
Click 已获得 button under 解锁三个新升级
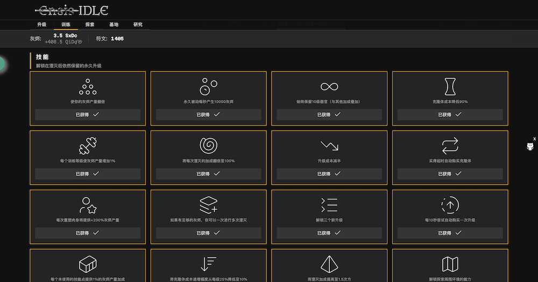(x=329, y=233)
